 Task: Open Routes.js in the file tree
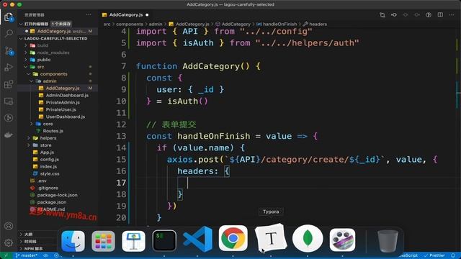pos(53,131)
